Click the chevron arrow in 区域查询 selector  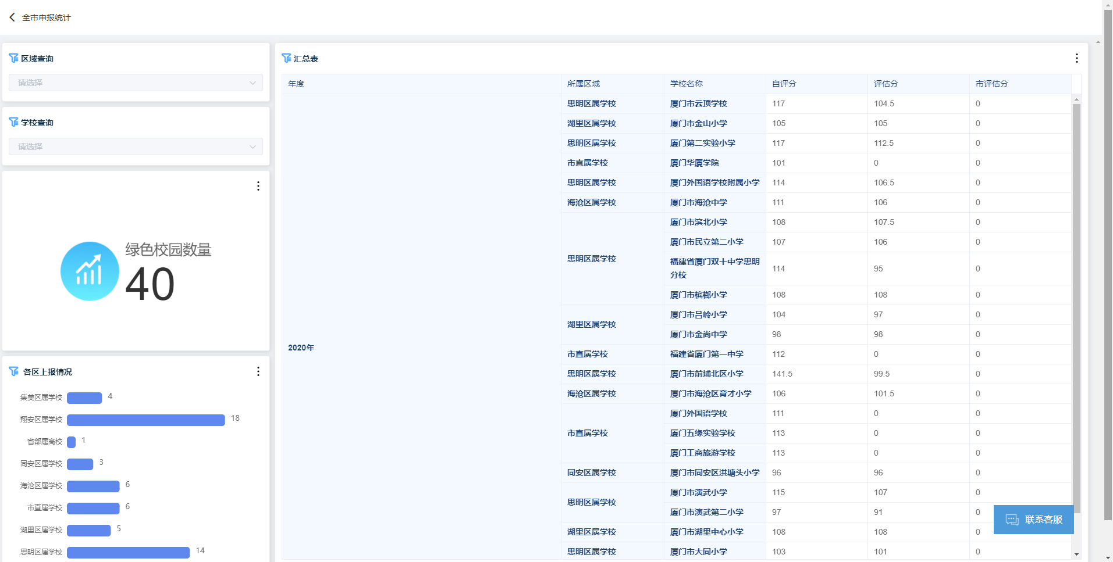click(253, 83)
